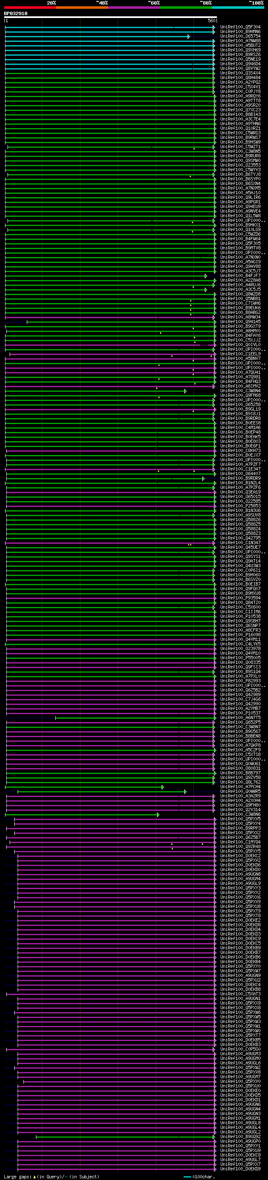Select the UniRef100_Q7XC23 label
268x1180 pixels.
(x=240, y=110)
